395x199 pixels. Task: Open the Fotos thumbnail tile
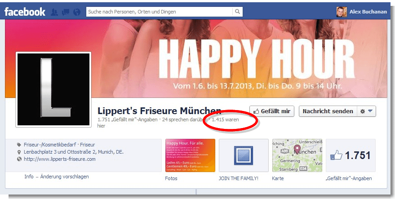click(x=190, y=155)
